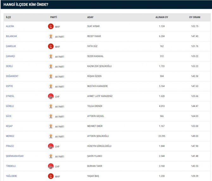Click the OY ORANI column header
The width and height of the screenshot is (212, 181).
pyautogui.click(x=195, y=17)
